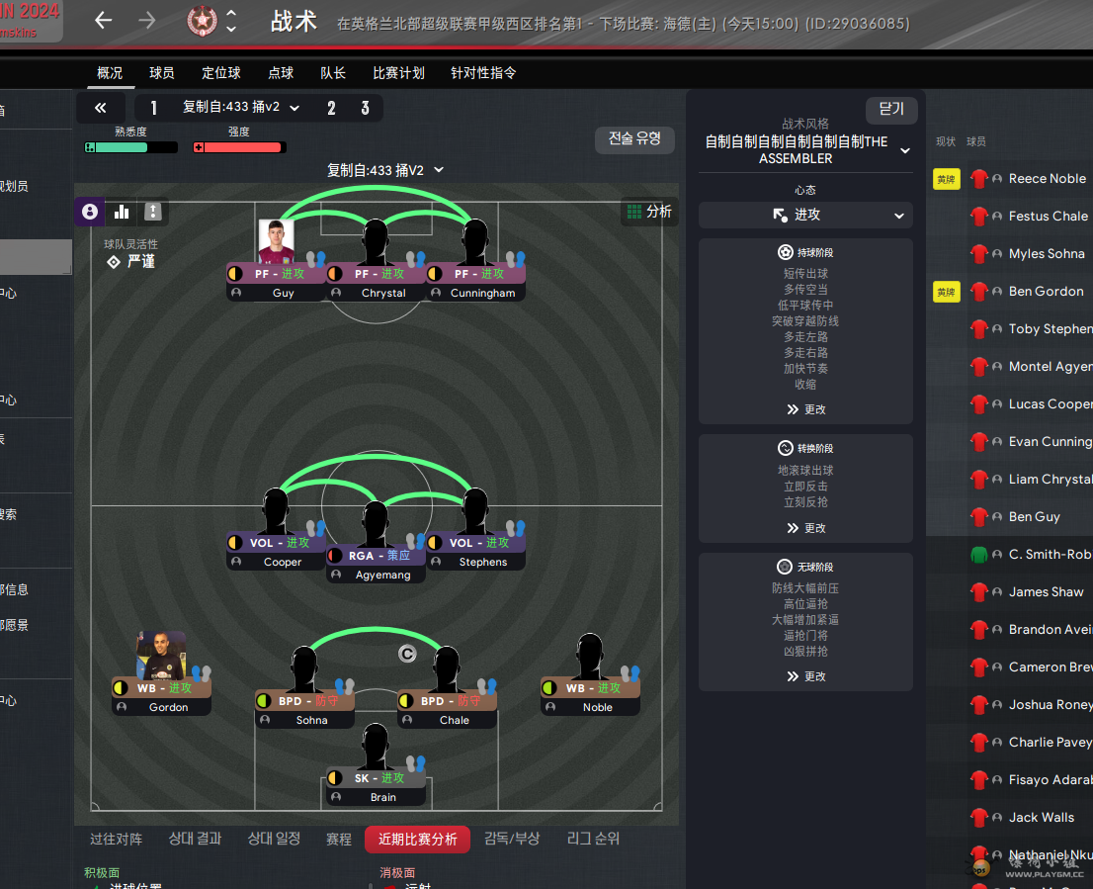This screenshot has height=889, width=1093.
Task: Click the 持球阶段 football icon
Action: (x=785, y=252)
